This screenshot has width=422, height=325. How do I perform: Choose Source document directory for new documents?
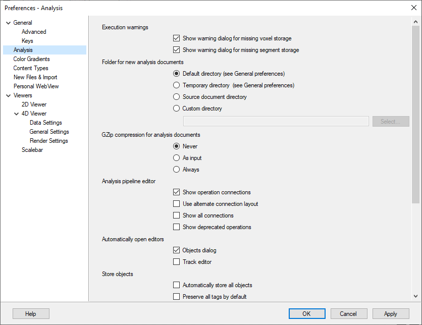click(176, 96)
